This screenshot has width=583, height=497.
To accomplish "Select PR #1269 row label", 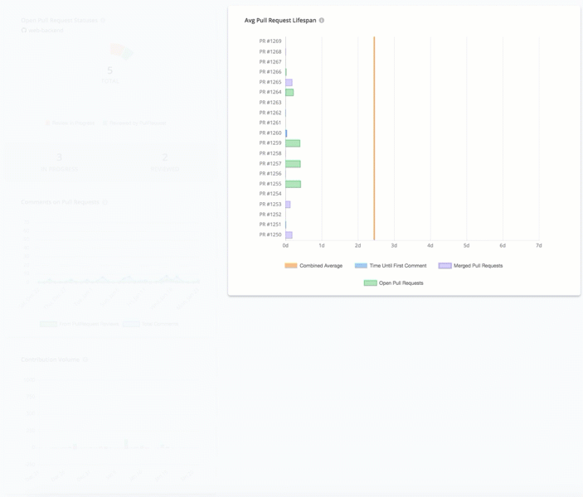I will [270, 41].
